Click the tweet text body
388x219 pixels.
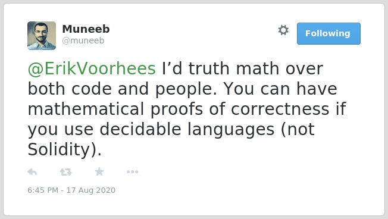187,109
